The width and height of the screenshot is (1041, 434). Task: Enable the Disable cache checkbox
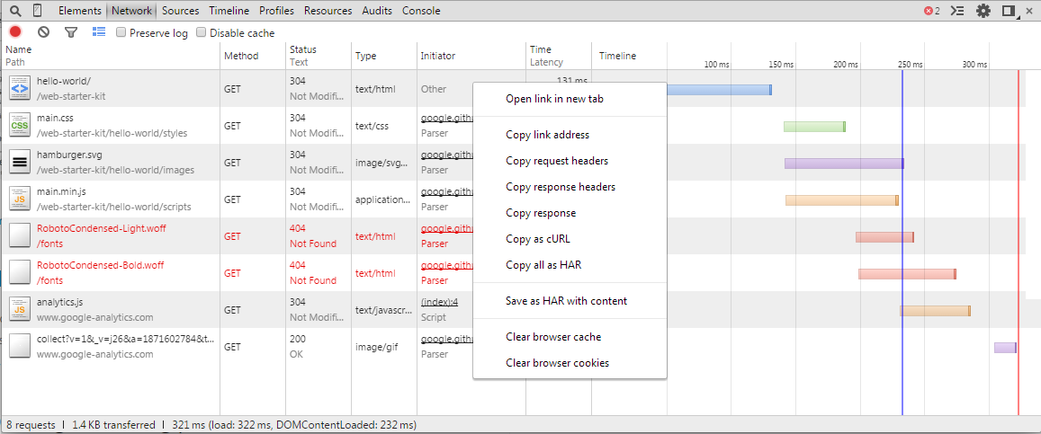pyautogui.click(x=202, y=32)
